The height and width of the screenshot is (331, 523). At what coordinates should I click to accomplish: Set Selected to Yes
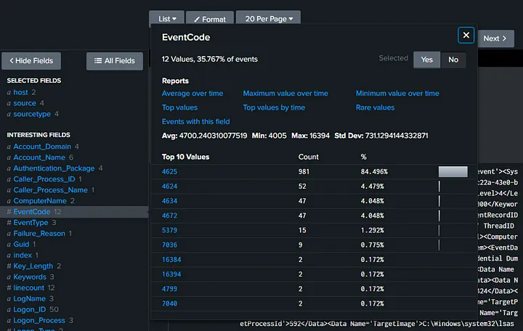pos(426,60)
